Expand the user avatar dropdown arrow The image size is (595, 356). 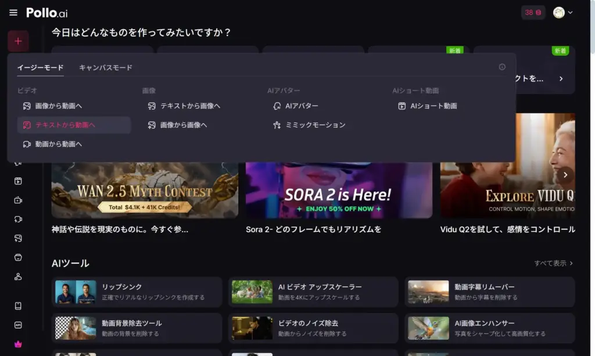click(x=570, y=13)
